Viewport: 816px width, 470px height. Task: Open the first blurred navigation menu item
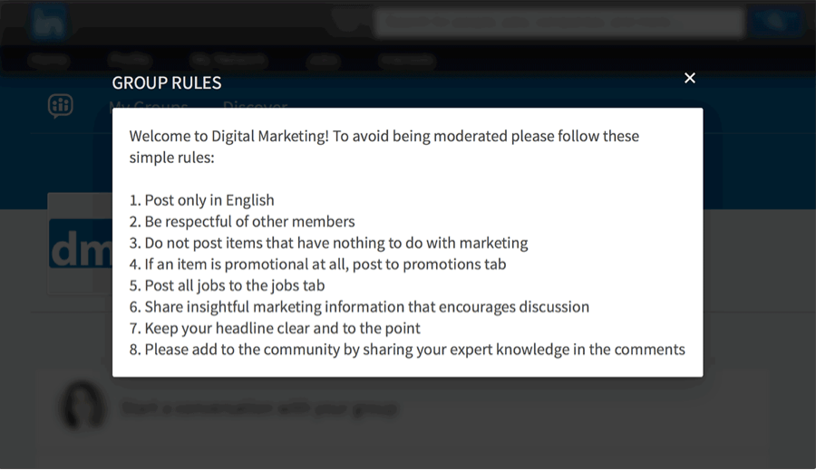pos(48,61)
